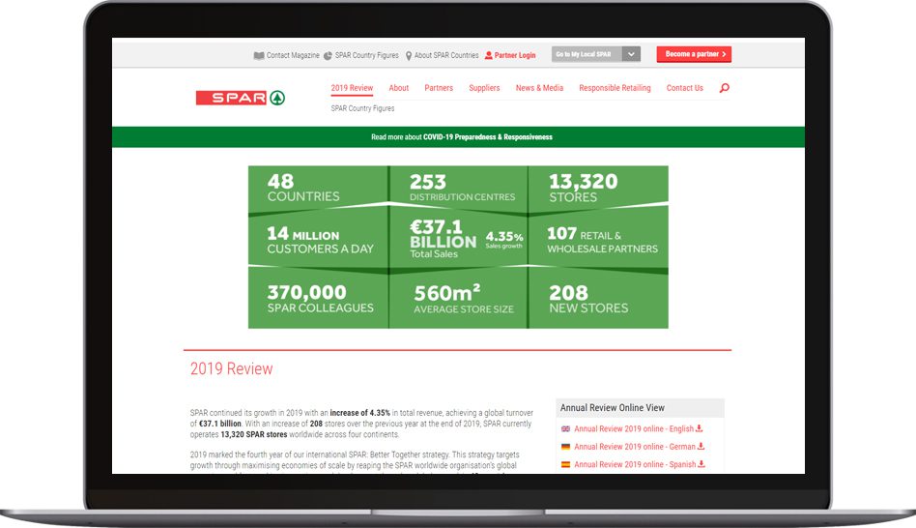Click the About SPAR Countries pin icon

point(409,55)
